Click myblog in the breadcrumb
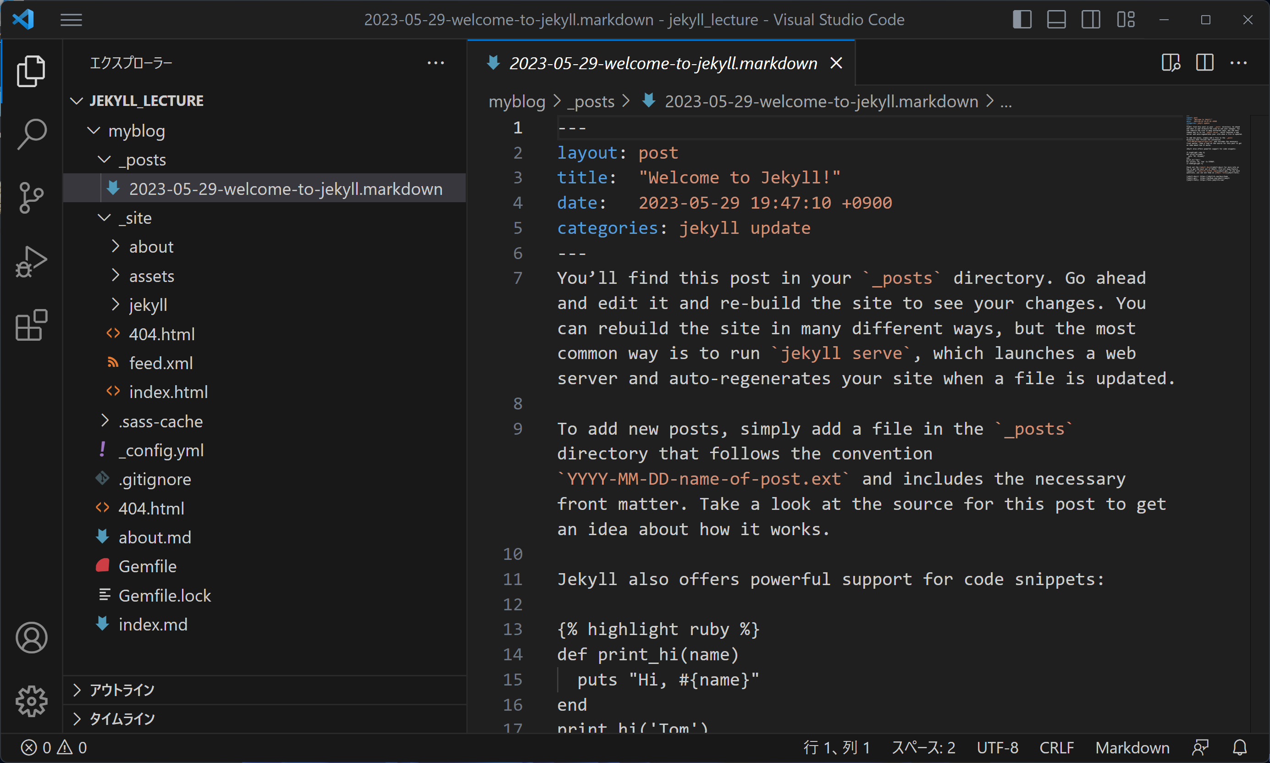1270x763 pixels. click(517, 102)
